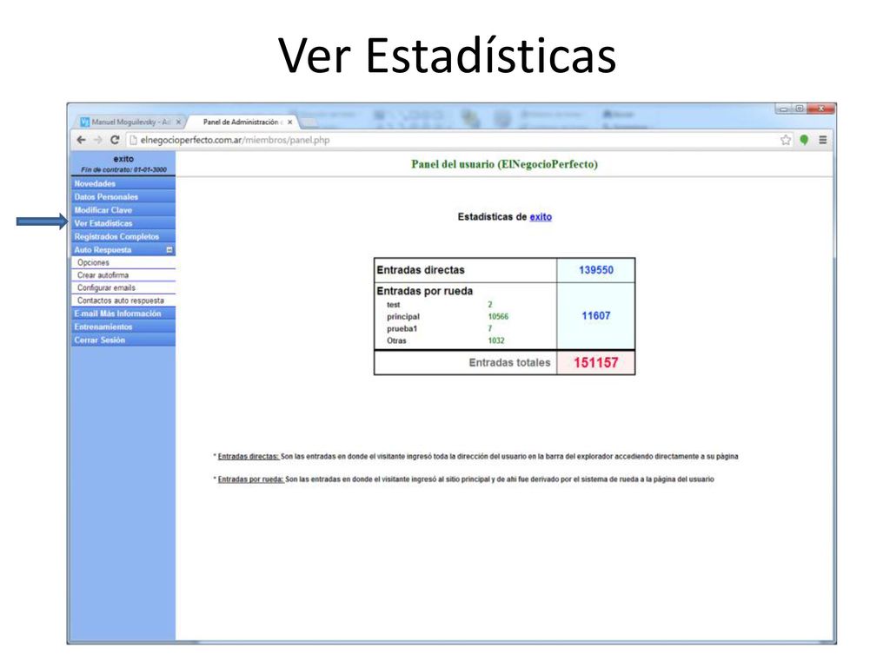Image resolution: width=890 pixels, height=667 pixels.
Task: Click the Entradas por rueda table label
Action: [x=424, y=291]
